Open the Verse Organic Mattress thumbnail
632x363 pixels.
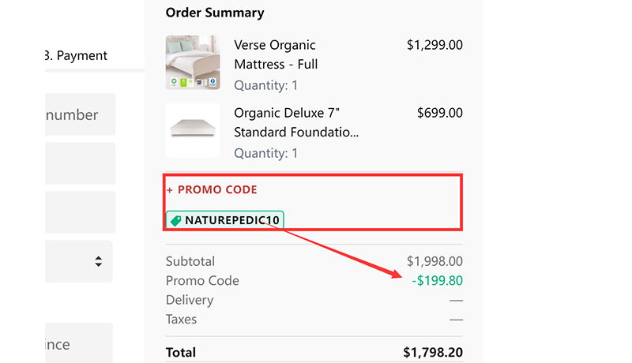[x=193, y=62]
